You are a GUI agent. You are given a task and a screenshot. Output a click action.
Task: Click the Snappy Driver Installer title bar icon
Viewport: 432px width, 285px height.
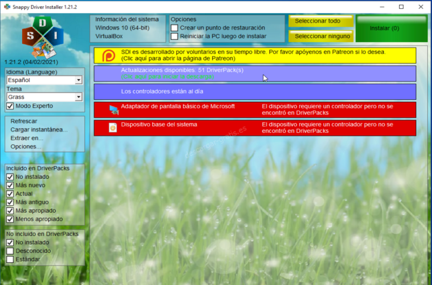[7, 7]
